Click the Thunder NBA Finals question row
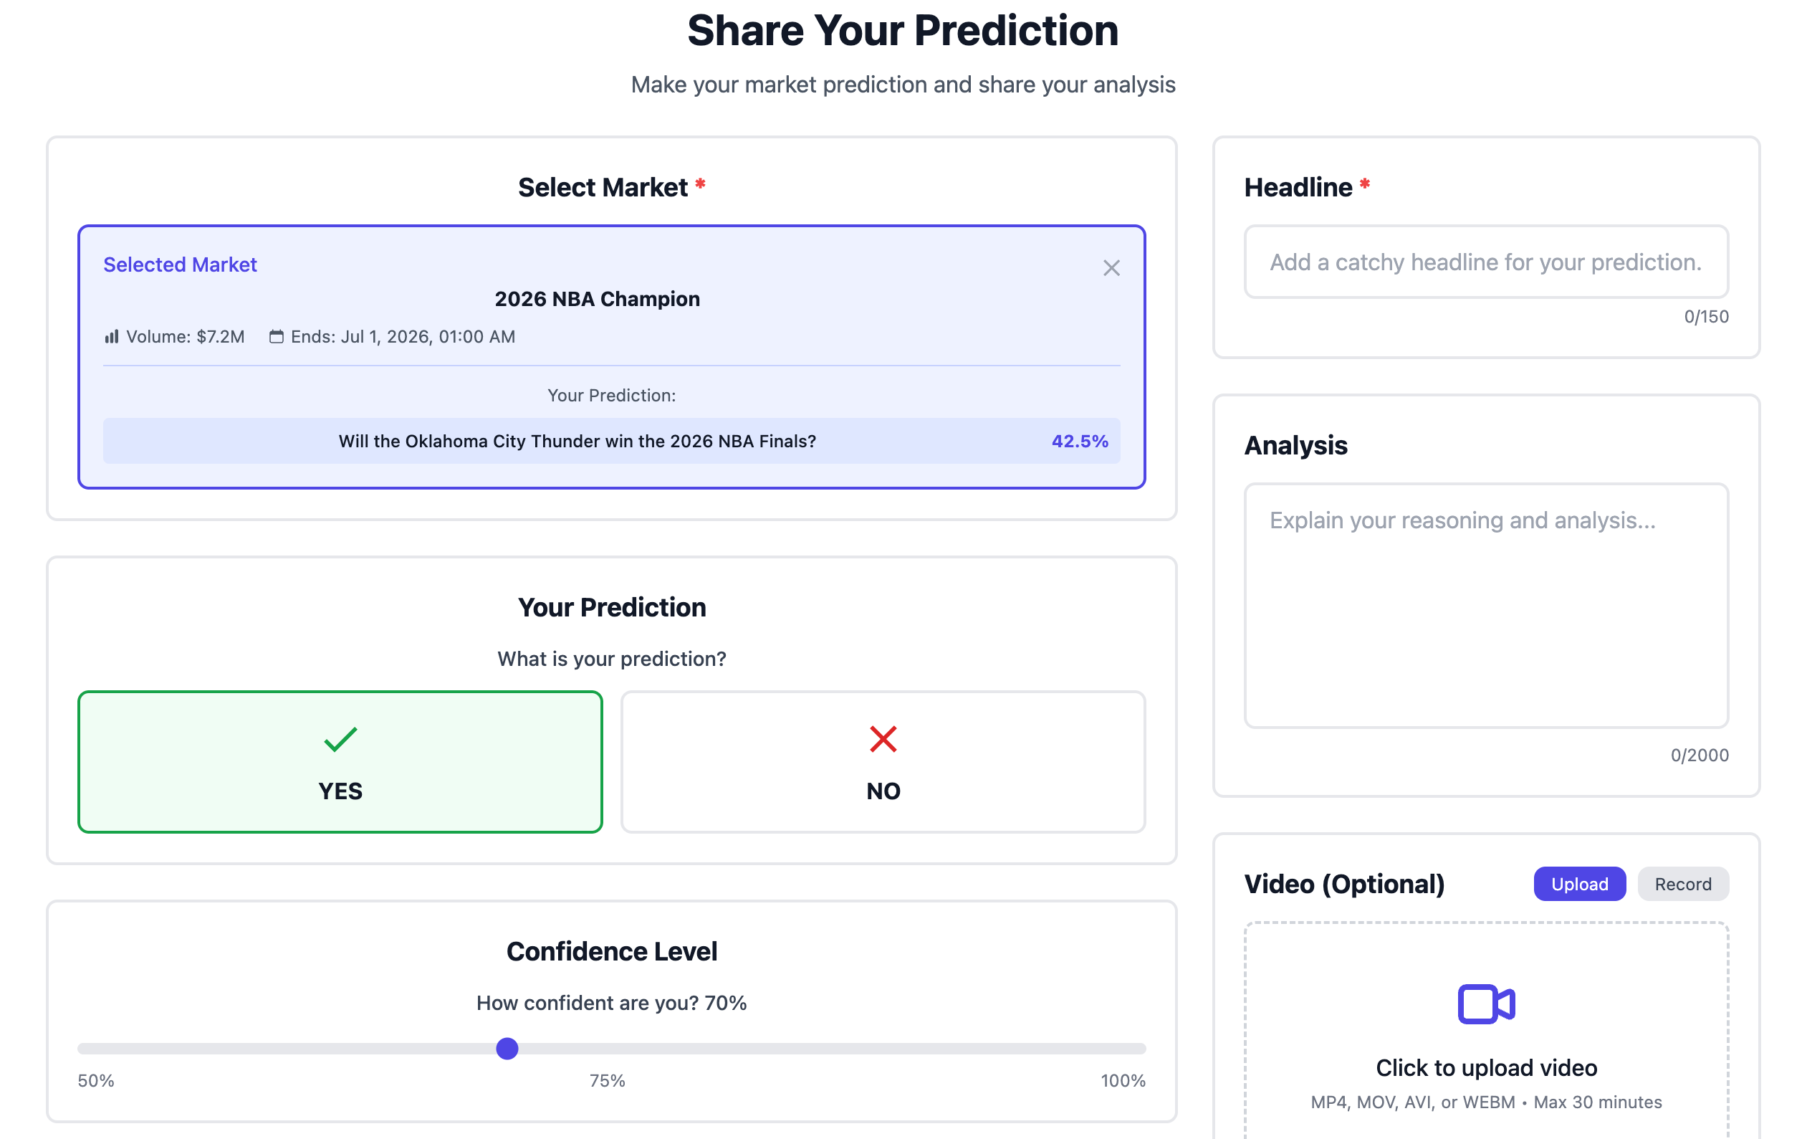Viewport: 1807px width, 1139px height. click(576, 442)
